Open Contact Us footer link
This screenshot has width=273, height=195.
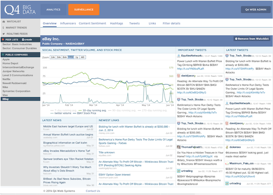pos(93,191)
